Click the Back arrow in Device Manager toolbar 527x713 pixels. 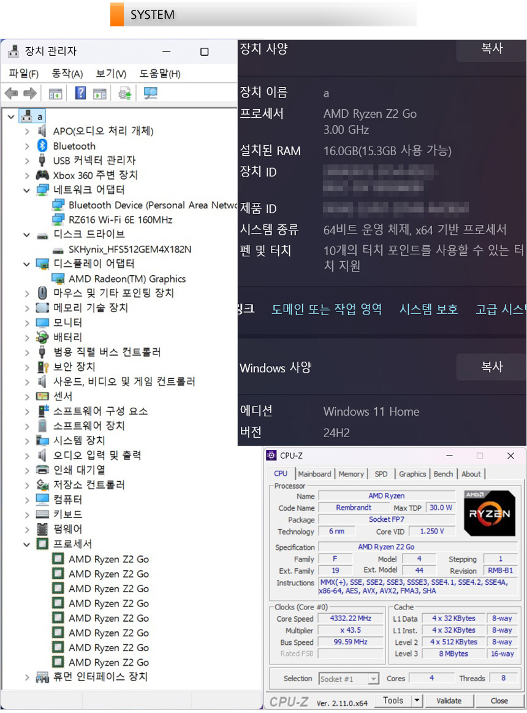click(11, 93)
